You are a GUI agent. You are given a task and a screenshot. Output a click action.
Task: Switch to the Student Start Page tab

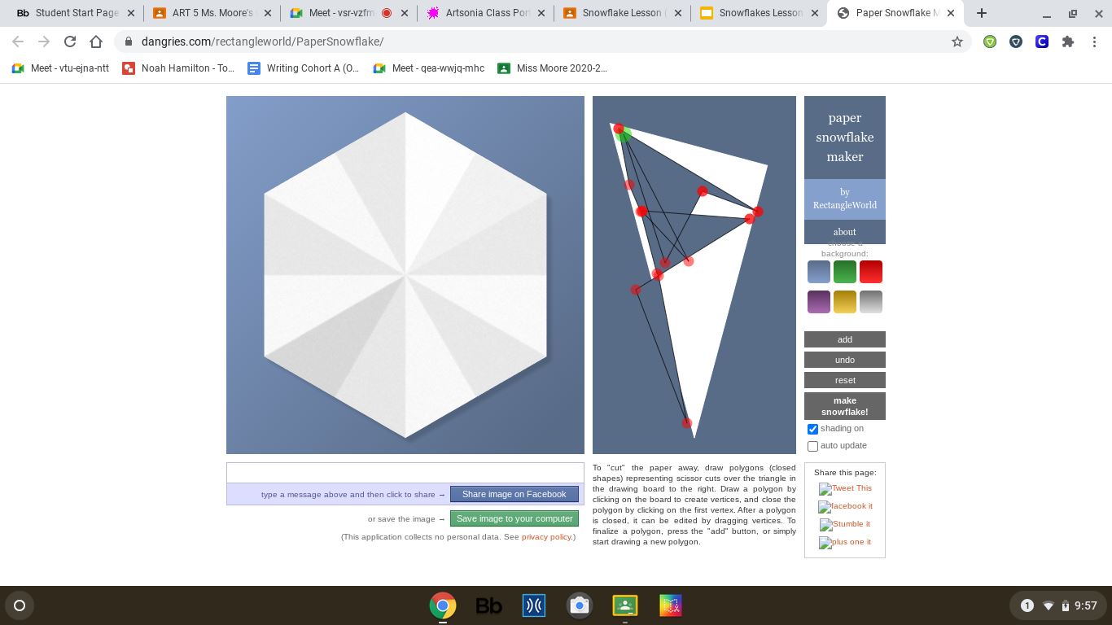(x=76, y=13)
